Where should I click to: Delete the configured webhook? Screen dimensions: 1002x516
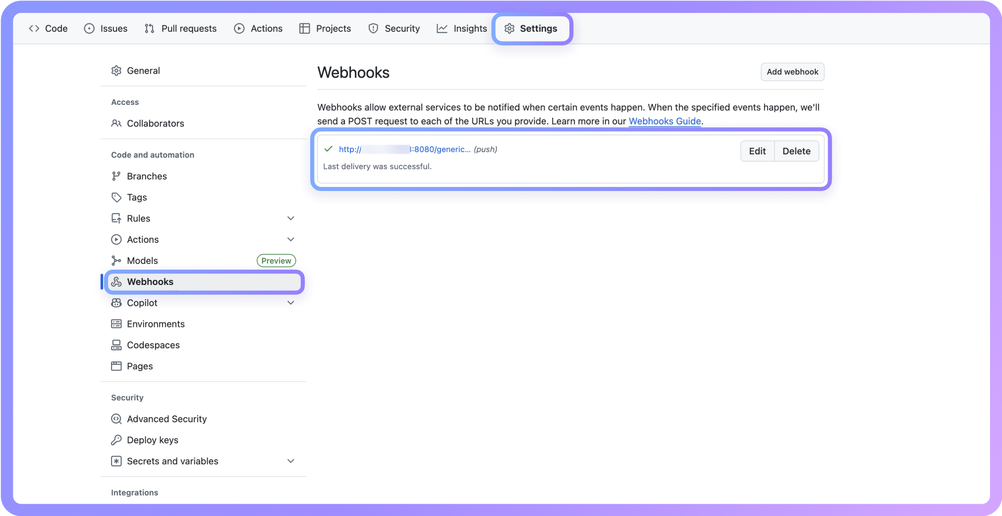[796, 151]
